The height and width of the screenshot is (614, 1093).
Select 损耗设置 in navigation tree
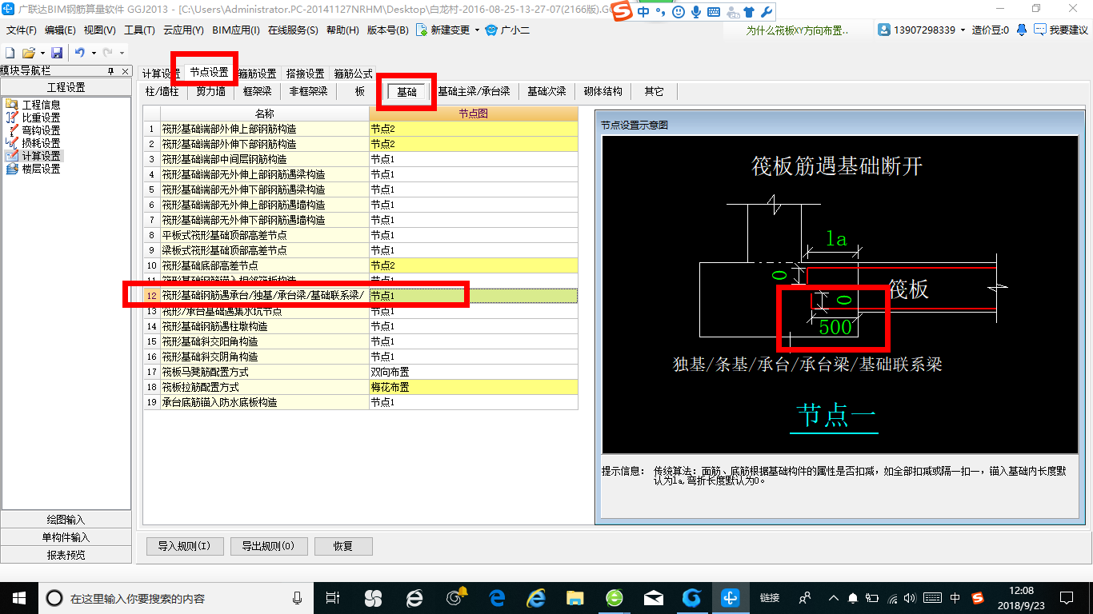[x=41, y=143]
